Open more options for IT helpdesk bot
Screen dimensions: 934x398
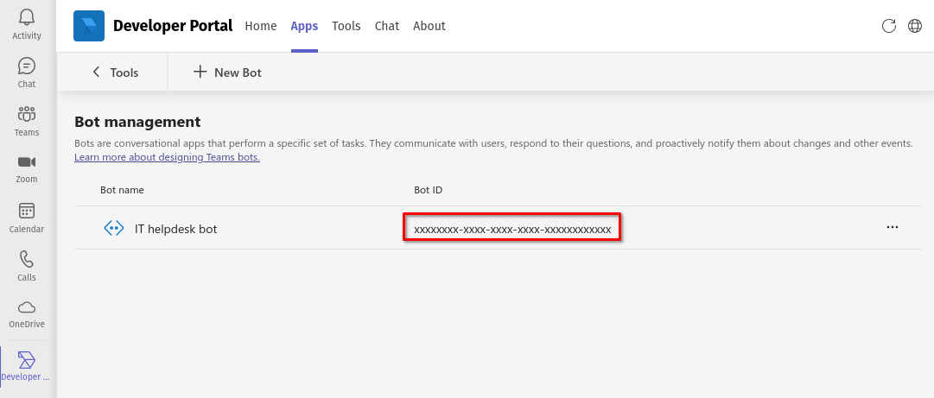click(x=893, y=227)
